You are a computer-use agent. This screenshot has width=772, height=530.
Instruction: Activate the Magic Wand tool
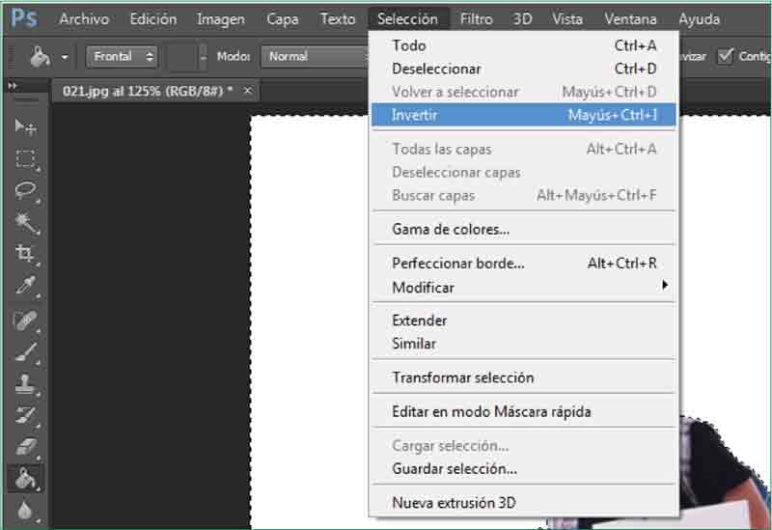click(25, 223)
